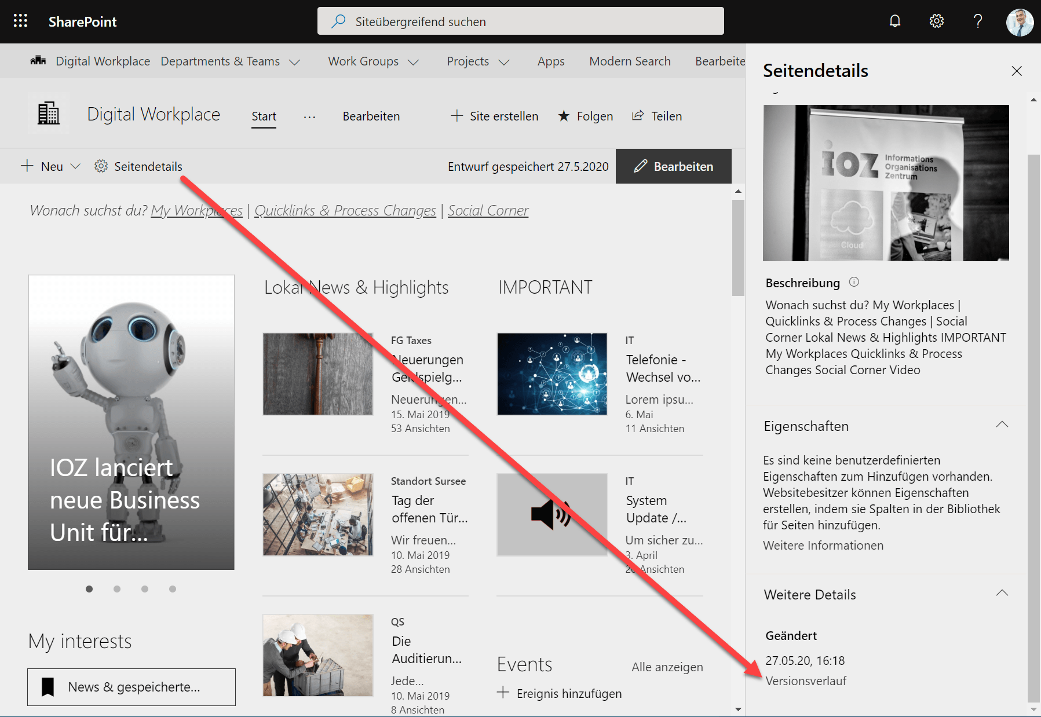1041x717 pixels.
Task: Open the Apps navigation item
Action: (x=551, y=61)
